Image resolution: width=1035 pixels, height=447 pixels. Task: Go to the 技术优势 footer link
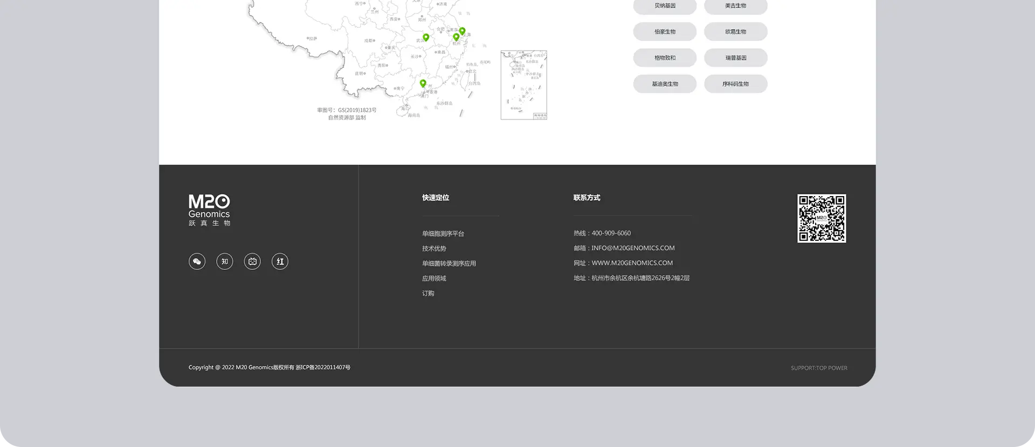(x=434, y=249)
